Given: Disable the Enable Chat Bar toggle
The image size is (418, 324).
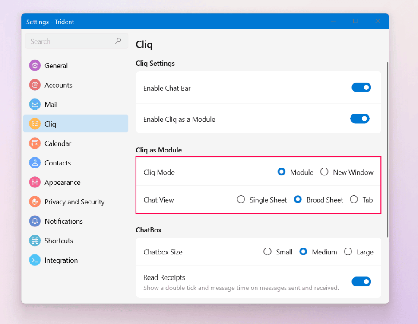Looking at the screenshot, I should (361, 88).
